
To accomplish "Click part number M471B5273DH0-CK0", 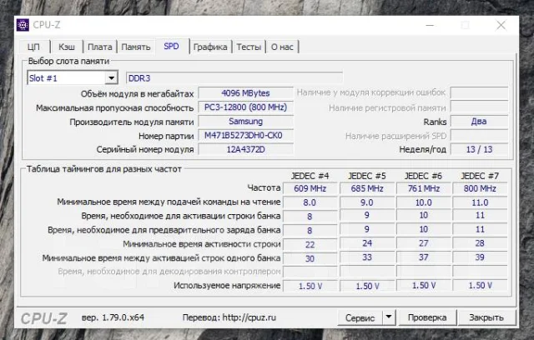I will (x=245, y=136).
